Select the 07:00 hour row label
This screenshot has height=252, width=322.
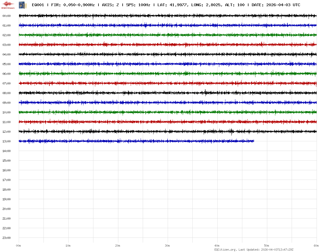tap(6, 83)
